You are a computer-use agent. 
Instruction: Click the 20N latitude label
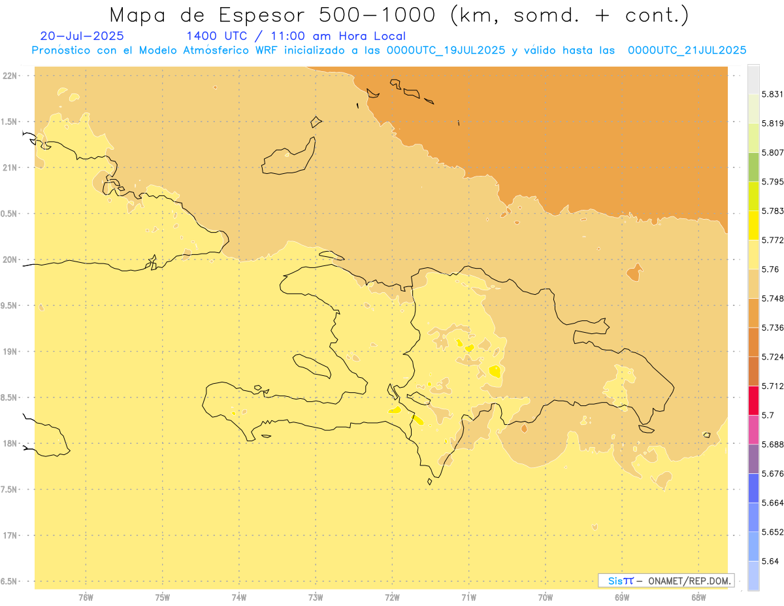pos(10,260)
